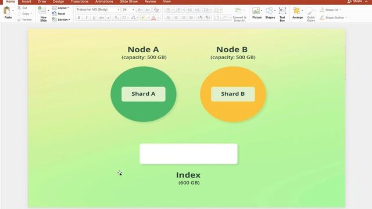Toggle Underline formatting
372x209 pixels.
(x=94, y=18)
